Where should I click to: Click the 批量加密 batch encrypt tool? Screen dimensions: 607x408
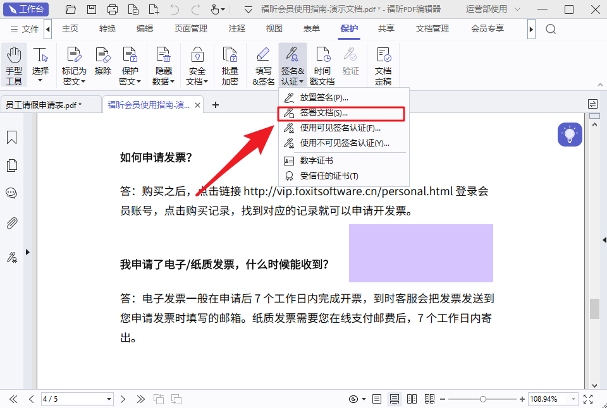230,66
